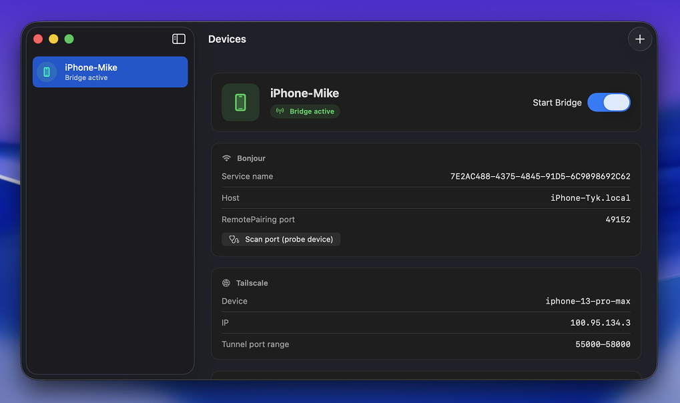Click the Bridge active status badge
Viewport: 680px width, 403px height.
305,111
